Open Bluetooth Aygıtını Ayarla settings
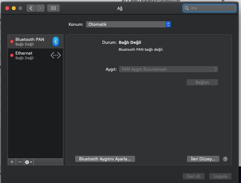This screenshot has width=241, height=183. pos(105,159)
